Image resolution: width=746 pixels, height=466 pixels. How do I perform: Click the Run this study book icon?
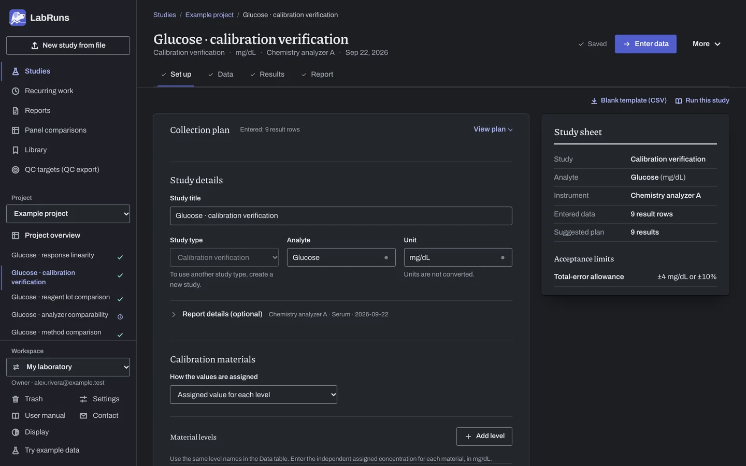coord(679,101)
